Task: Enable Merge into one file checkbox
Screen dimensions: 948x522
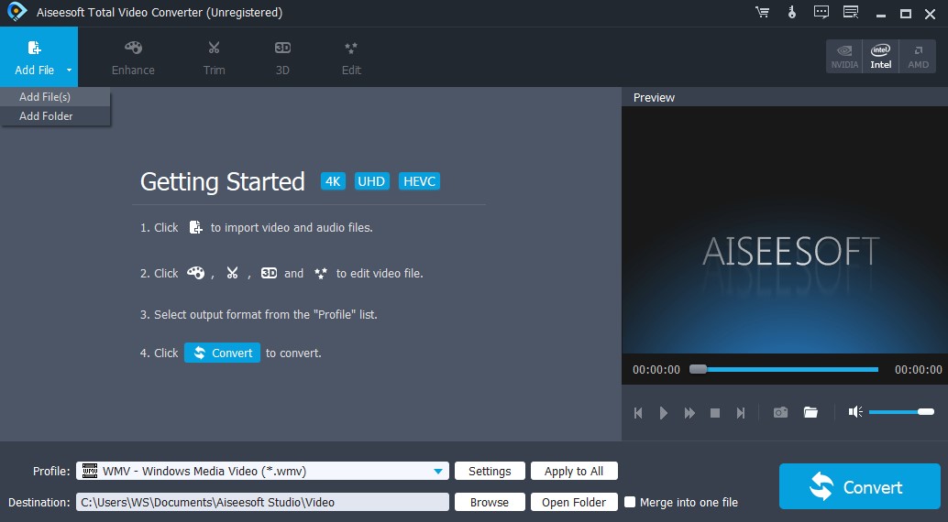Action: [630, 502]
